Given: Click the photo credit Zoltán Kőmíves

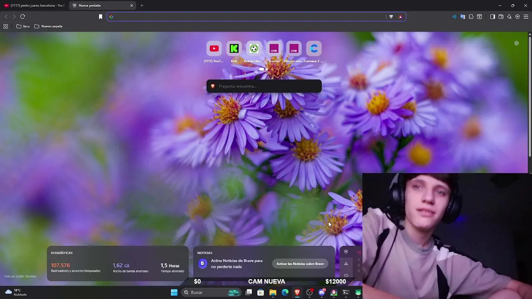Looking at the screenshot, I should click(x=20, y=276).
